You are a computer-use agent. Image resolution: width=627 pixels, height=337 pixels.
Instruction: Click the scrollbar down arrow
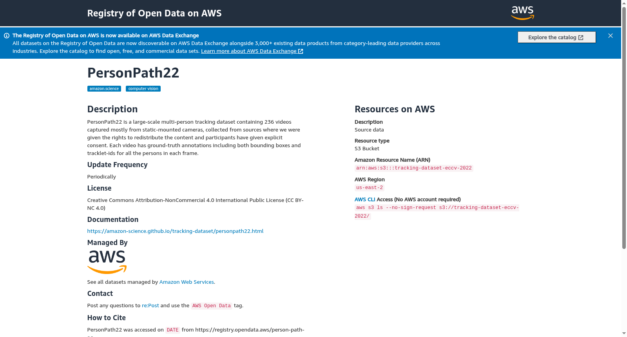click(624, 333)
